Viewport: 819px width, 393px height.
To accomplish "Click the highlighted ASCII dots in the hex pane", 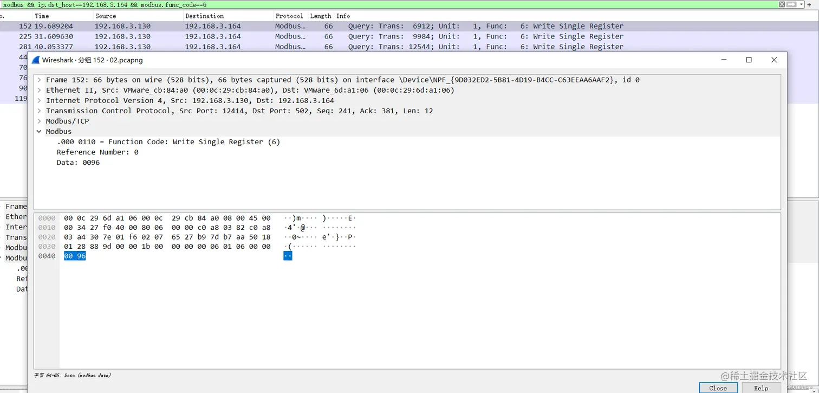I will point(288,256).
